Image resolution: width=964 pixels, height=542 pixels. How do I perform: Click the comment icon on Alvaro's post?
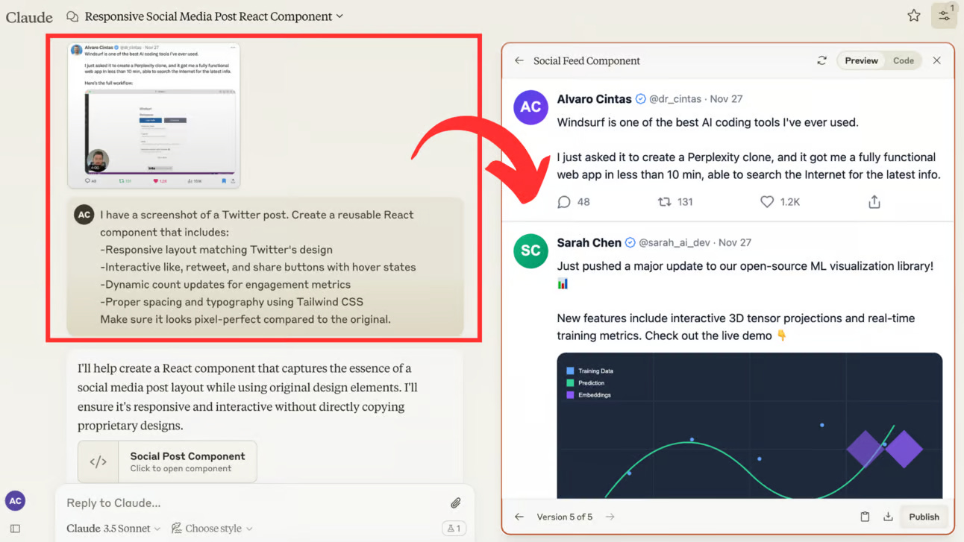click(564, 202)
